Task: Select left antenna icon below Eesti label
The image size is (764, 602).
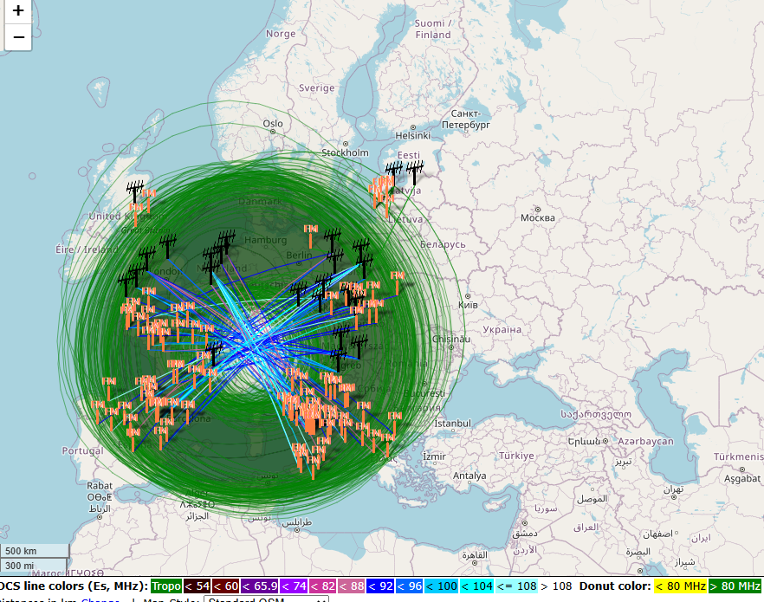Action: (x=393, y=174)
